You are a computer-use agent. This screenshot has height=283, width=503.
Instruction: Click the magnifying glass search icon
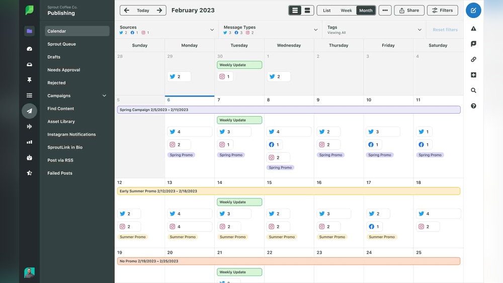click(473, 90)
